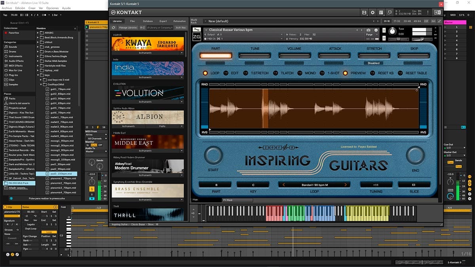Viewport: 475px width, 267px height.
Task: Click the PART button in Inspiring Guitars
Action: (216, 56)
